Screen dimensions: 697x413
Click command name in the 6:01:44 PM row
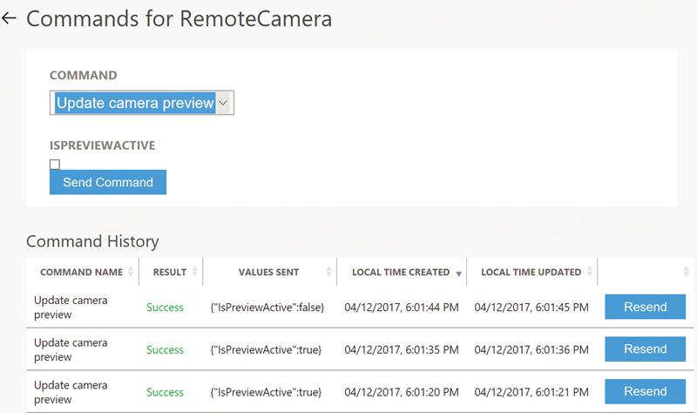(71, 308)
